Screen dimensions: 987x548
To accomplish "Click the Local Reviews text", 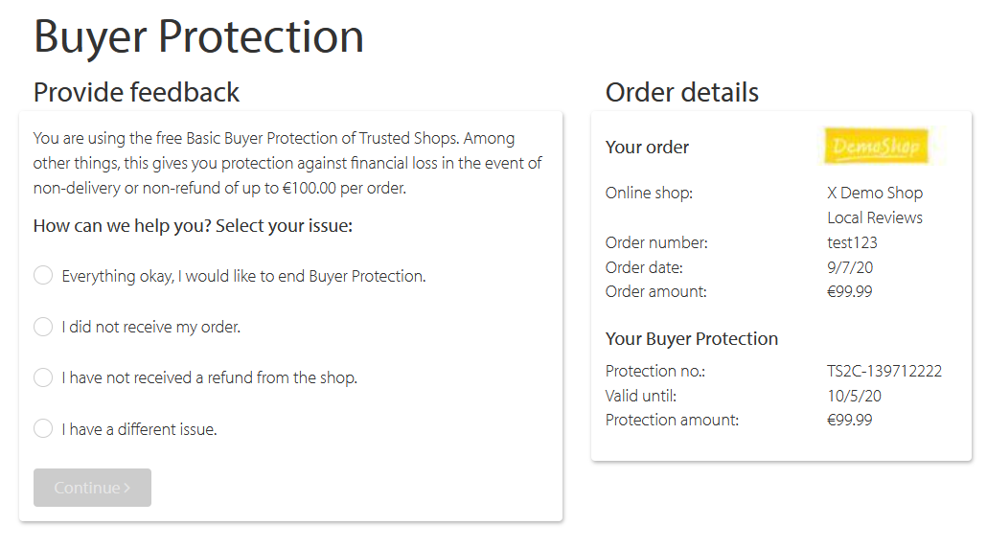I will 875,217.
